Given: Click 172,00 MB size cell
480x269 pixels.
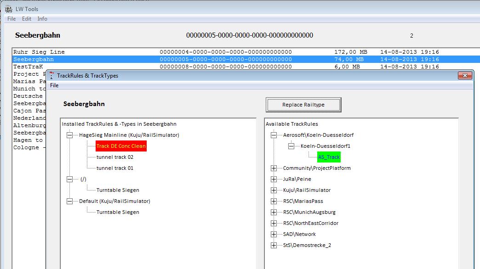Looking at the screenshot, I should coord(351,52).
